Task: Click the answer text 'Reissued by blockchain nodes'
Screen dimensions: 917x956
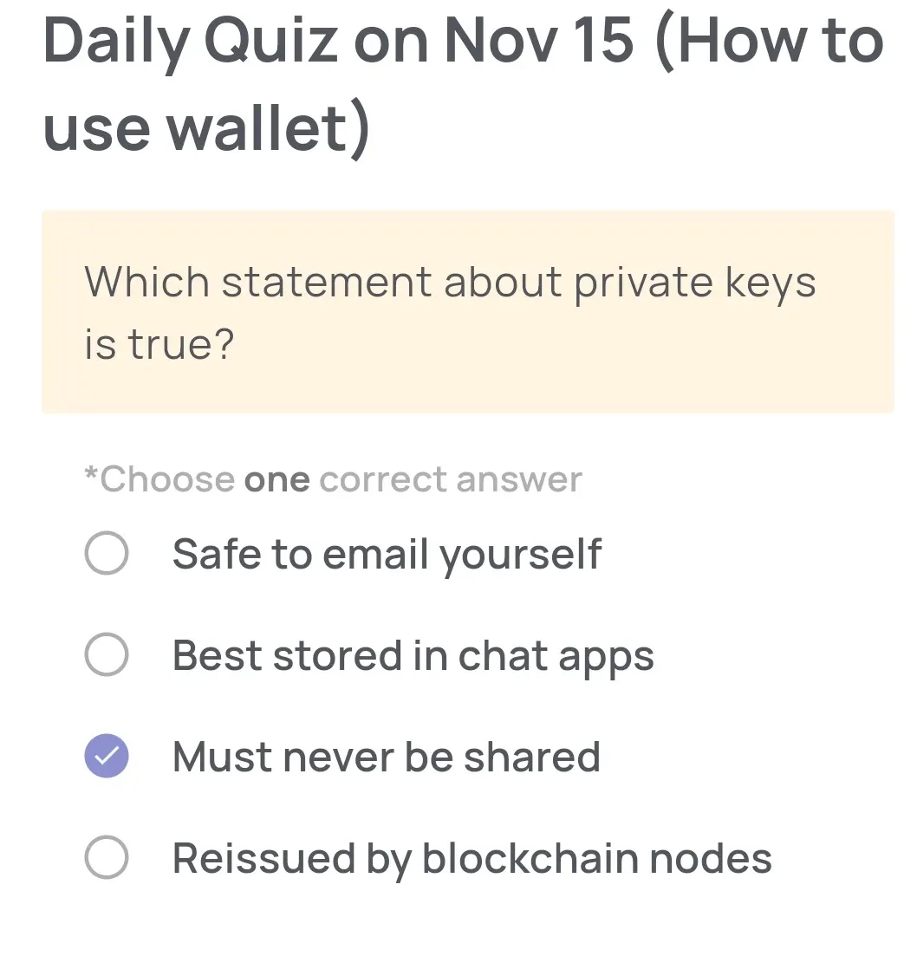Action: (472, 858)
